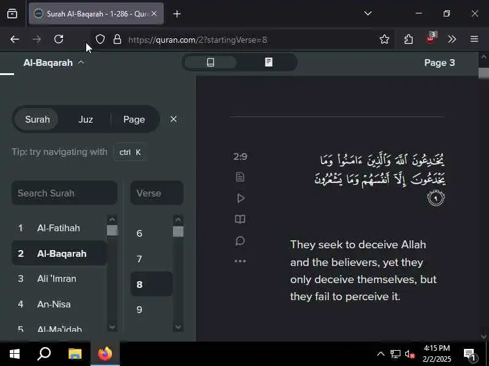This screenshot has height=366, width=489.
Task: Select surah 4 An-Nisa
Action: coord(59,304)
